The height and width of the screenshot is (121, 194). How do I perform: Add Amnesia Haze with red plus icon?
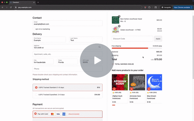[131, 89]
